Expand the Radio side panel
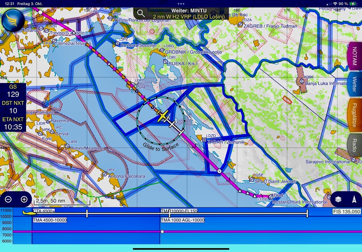This screenshot has height=252, width=362. tap(355, 145)
